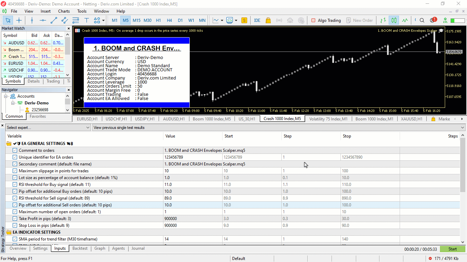
Task: Switch to Boom 1000 Index,M5 chart tab
Action: pos(212,119)
